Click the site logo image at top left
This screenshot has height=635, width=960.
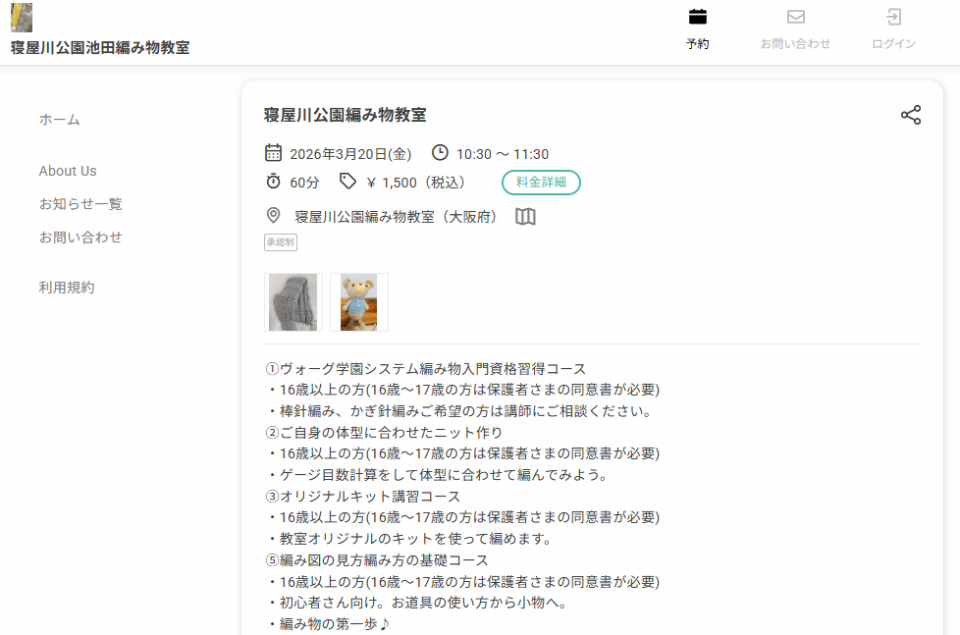(22, 18)
